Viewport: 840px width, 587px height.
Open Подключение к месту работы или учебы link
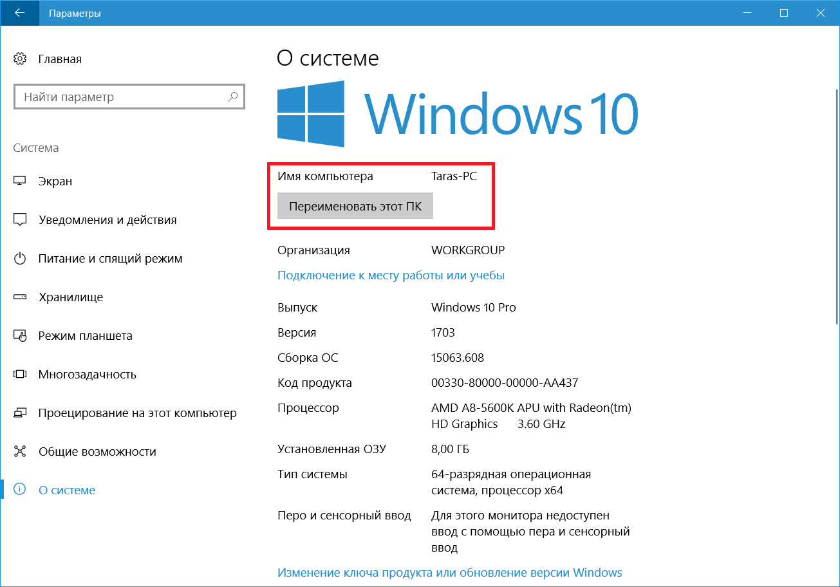tap(391, 275)
